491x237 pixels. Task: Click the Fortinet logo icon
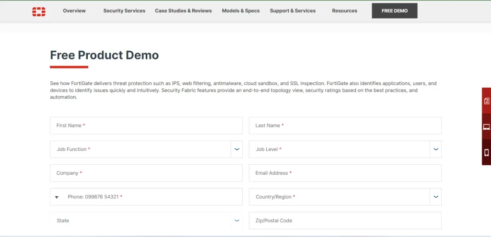[x=39, y=11]
